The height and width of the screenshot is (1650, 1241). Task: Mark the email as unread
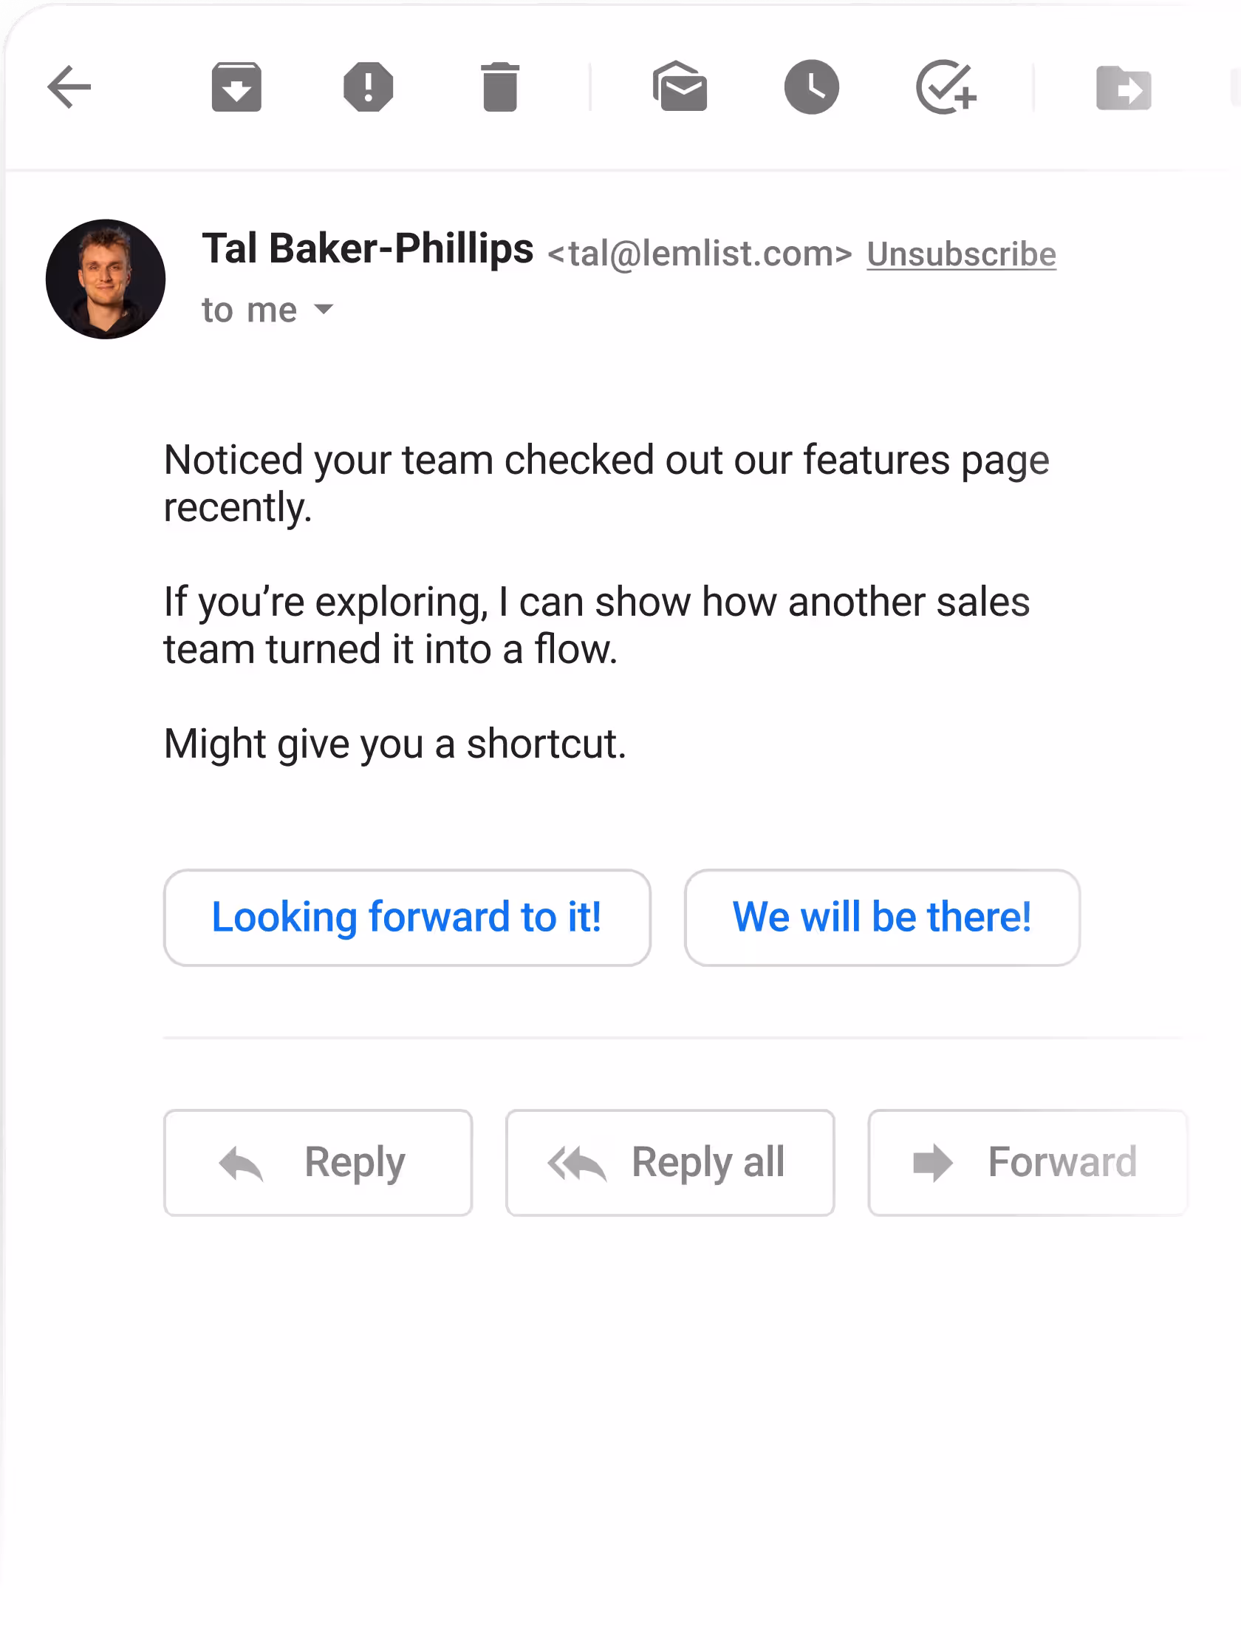[x=680, y=87]
